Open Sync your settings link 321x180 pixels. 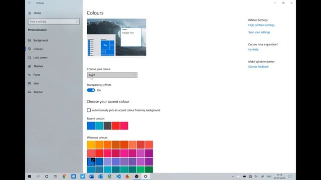(259, 32)
